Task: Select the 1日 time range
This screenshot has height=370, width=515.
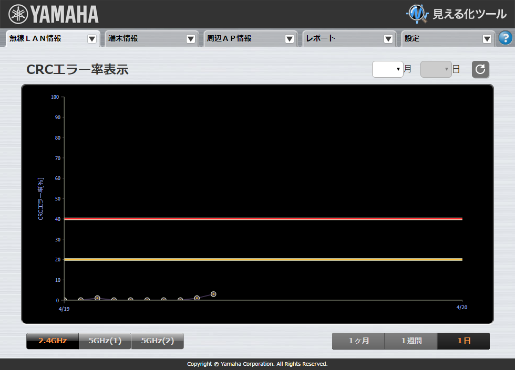Action: (463, 341)
